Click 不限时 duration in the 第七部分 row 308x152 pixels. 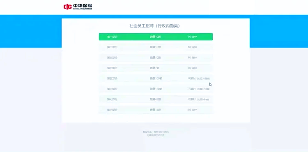tap(198, 99)
